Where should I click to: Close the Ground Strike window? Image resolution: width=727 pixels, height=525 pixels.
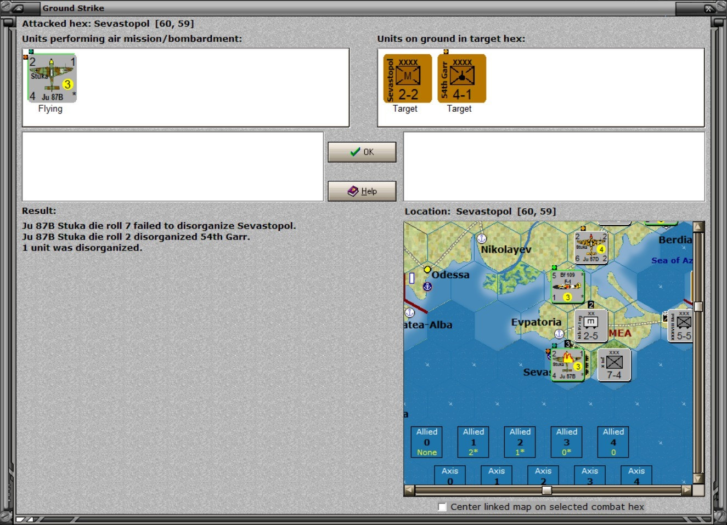(x=708, y=8)
